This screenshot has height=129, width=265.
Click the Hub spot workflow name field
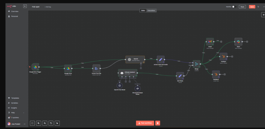click(36, 7)
